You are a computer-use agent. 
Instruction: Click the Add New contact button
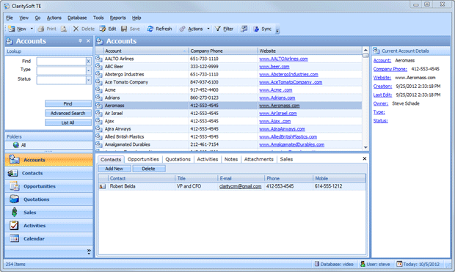coord(114,169)
